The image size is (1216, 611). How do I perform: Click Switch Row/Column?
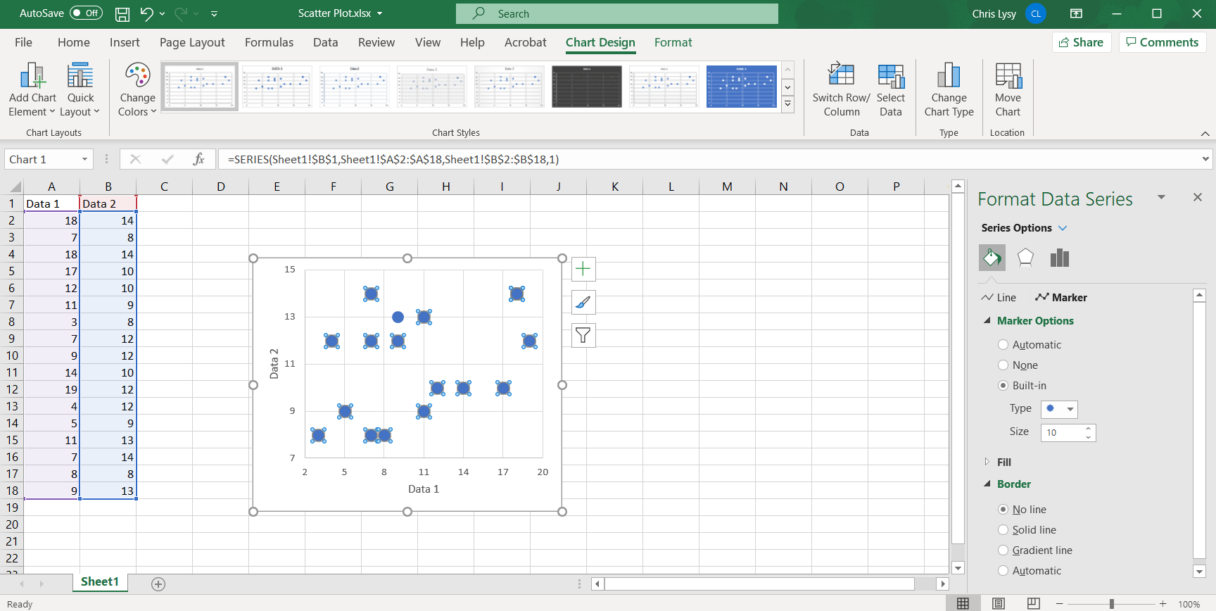tap(842, 90)
